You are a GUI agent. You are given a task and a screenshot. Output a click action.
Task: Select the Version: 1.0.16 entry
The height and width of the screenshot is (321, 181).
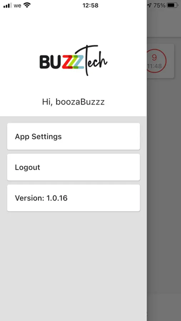(74, 198)
